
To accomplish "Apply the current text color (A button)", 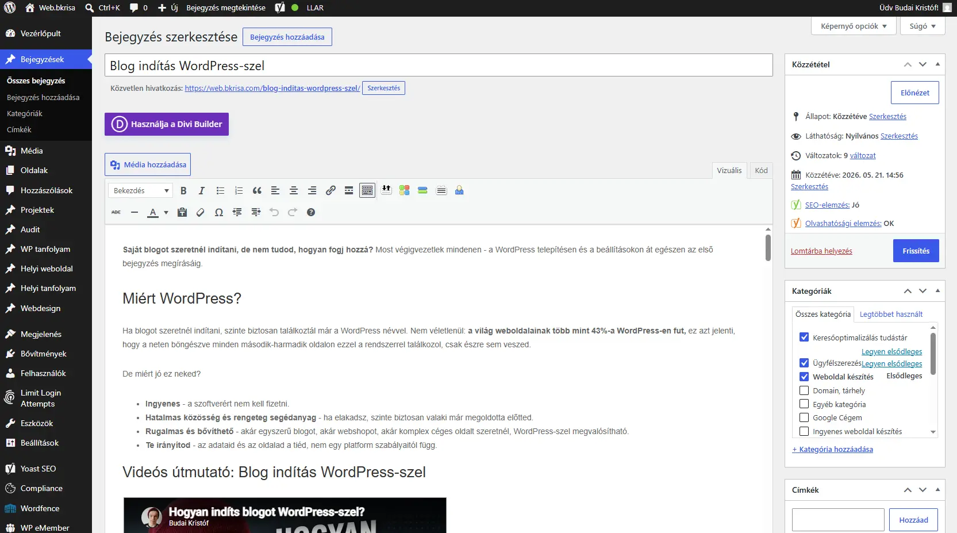I will point(153,212).
